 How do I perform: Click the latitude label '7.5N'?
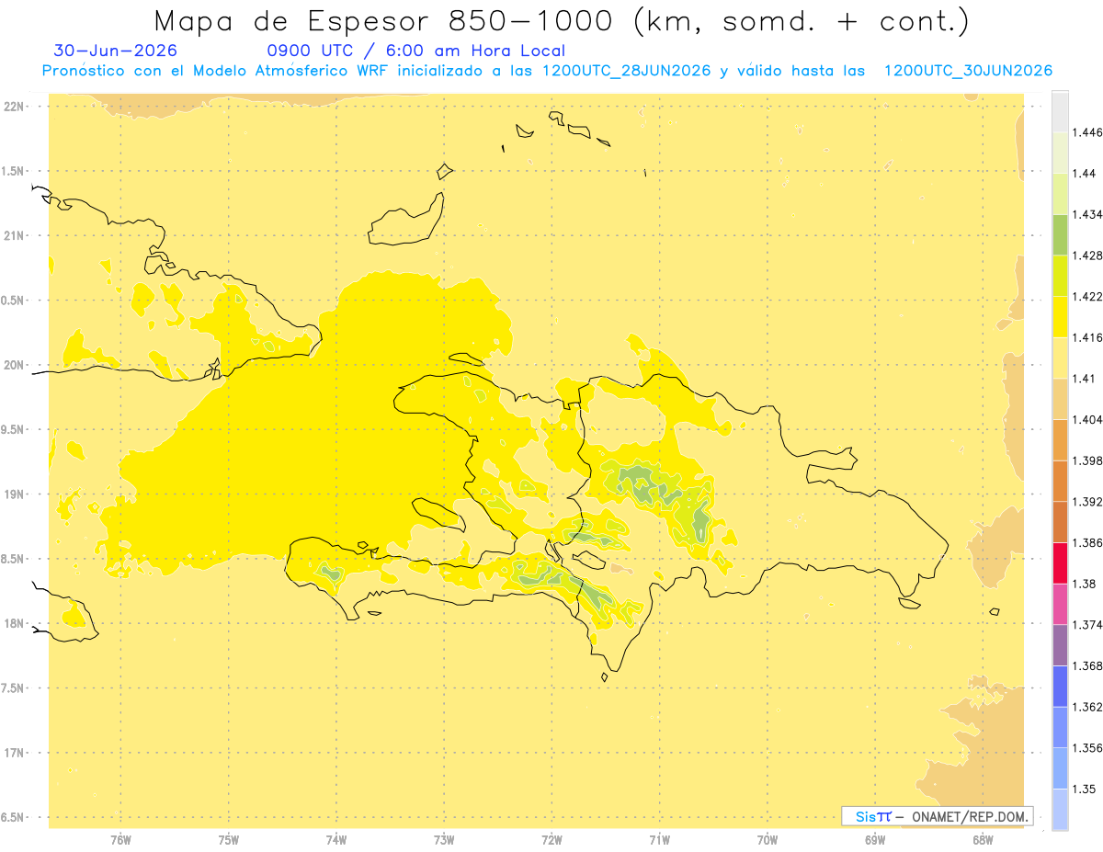pyautogui.click(x=14, y=688)
